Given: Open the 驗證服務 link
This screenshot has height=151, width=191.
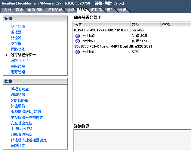Looking at the screenshot, I should [x=18, y=106].
